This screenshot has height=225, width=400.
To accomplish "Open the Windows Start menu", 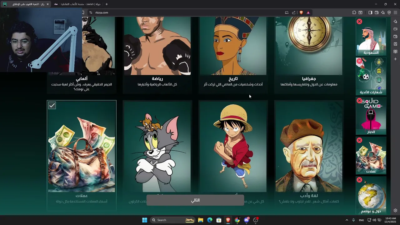I will point(145,220).
